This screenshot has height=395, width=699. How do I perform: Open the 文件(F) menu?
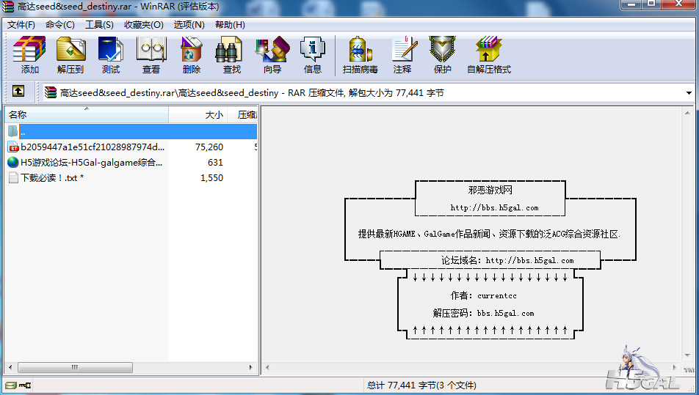[21, 24]
